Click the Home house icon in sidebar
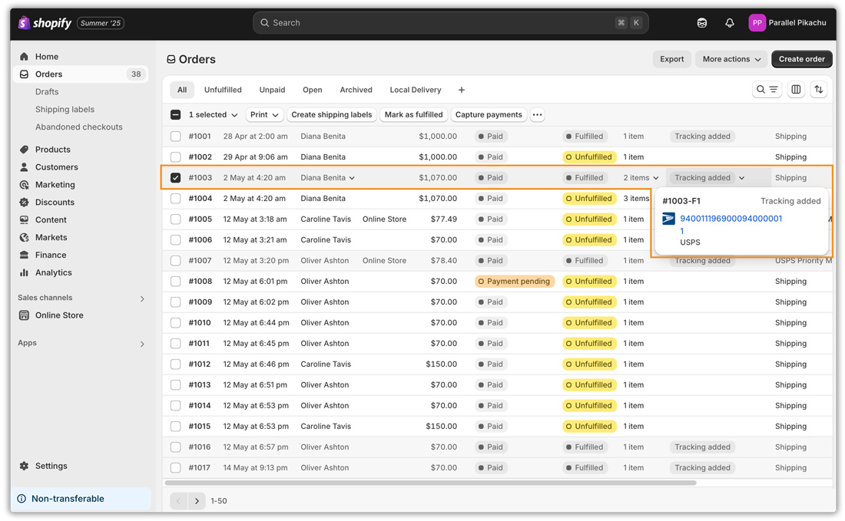 coord(24,57)
